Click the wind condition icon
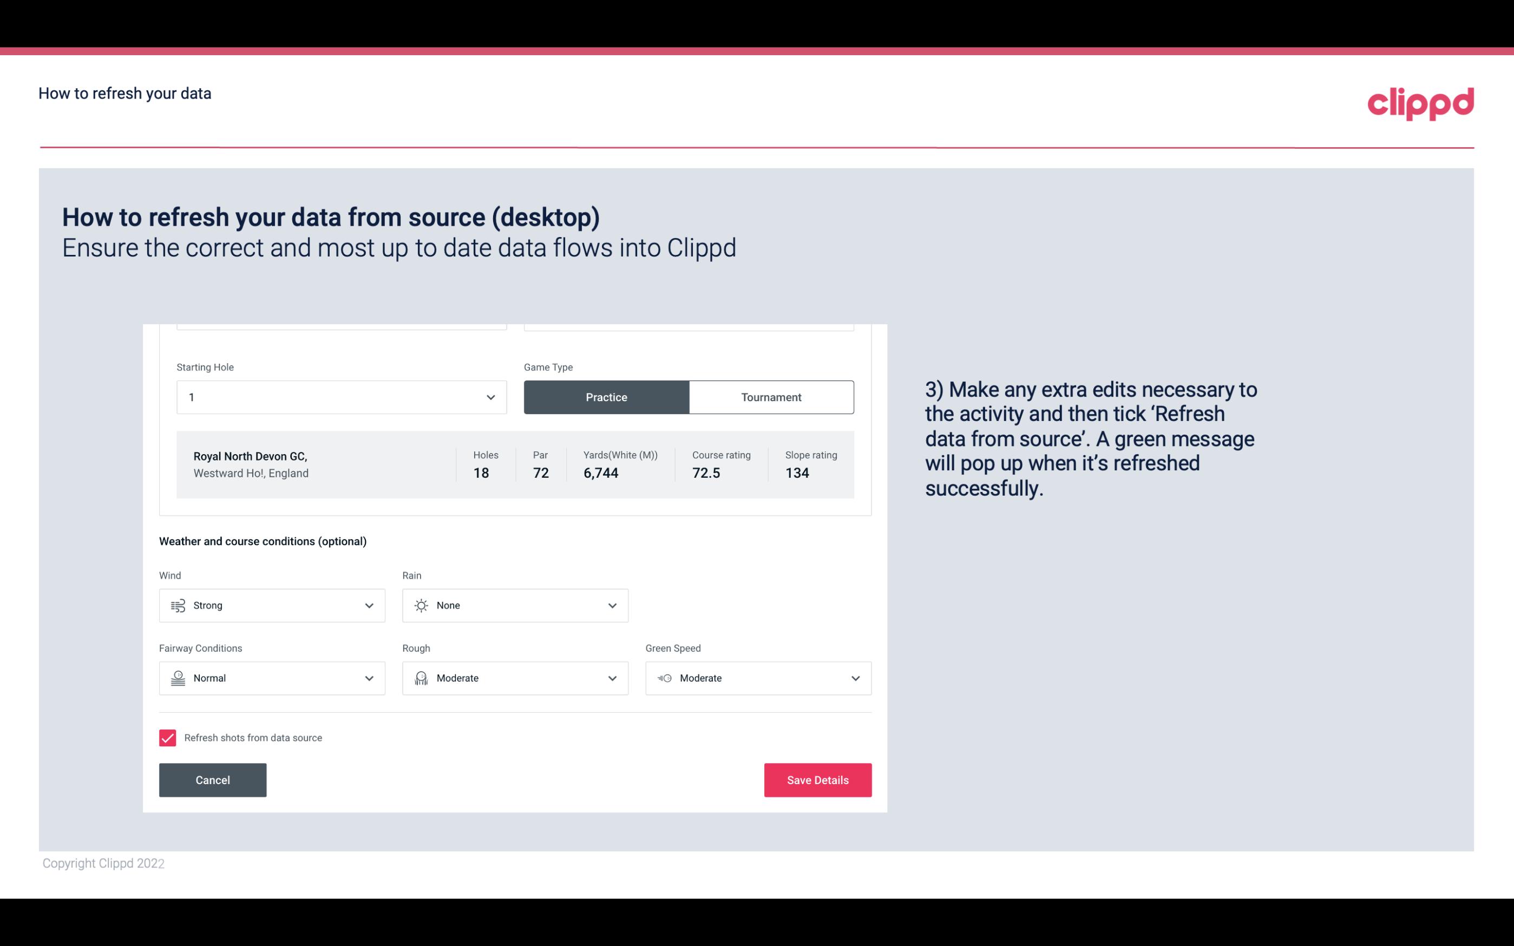 click(x=178, y=605)
